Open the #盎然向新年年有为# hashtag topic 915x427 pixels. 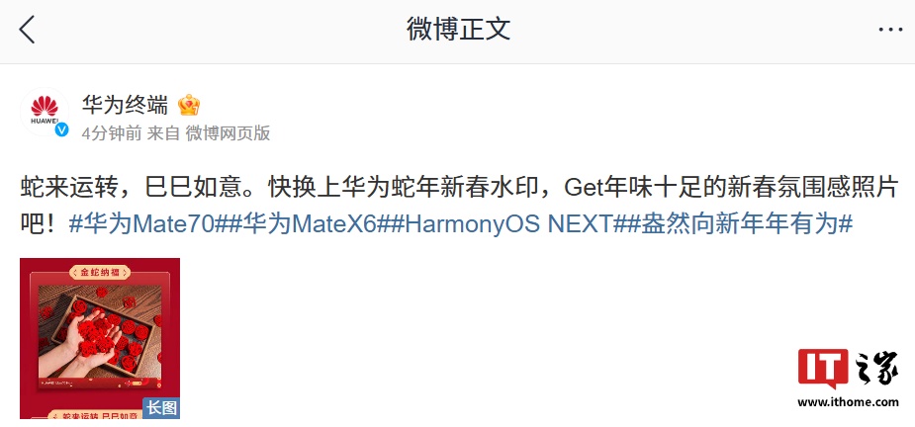[x=741, y=223]
